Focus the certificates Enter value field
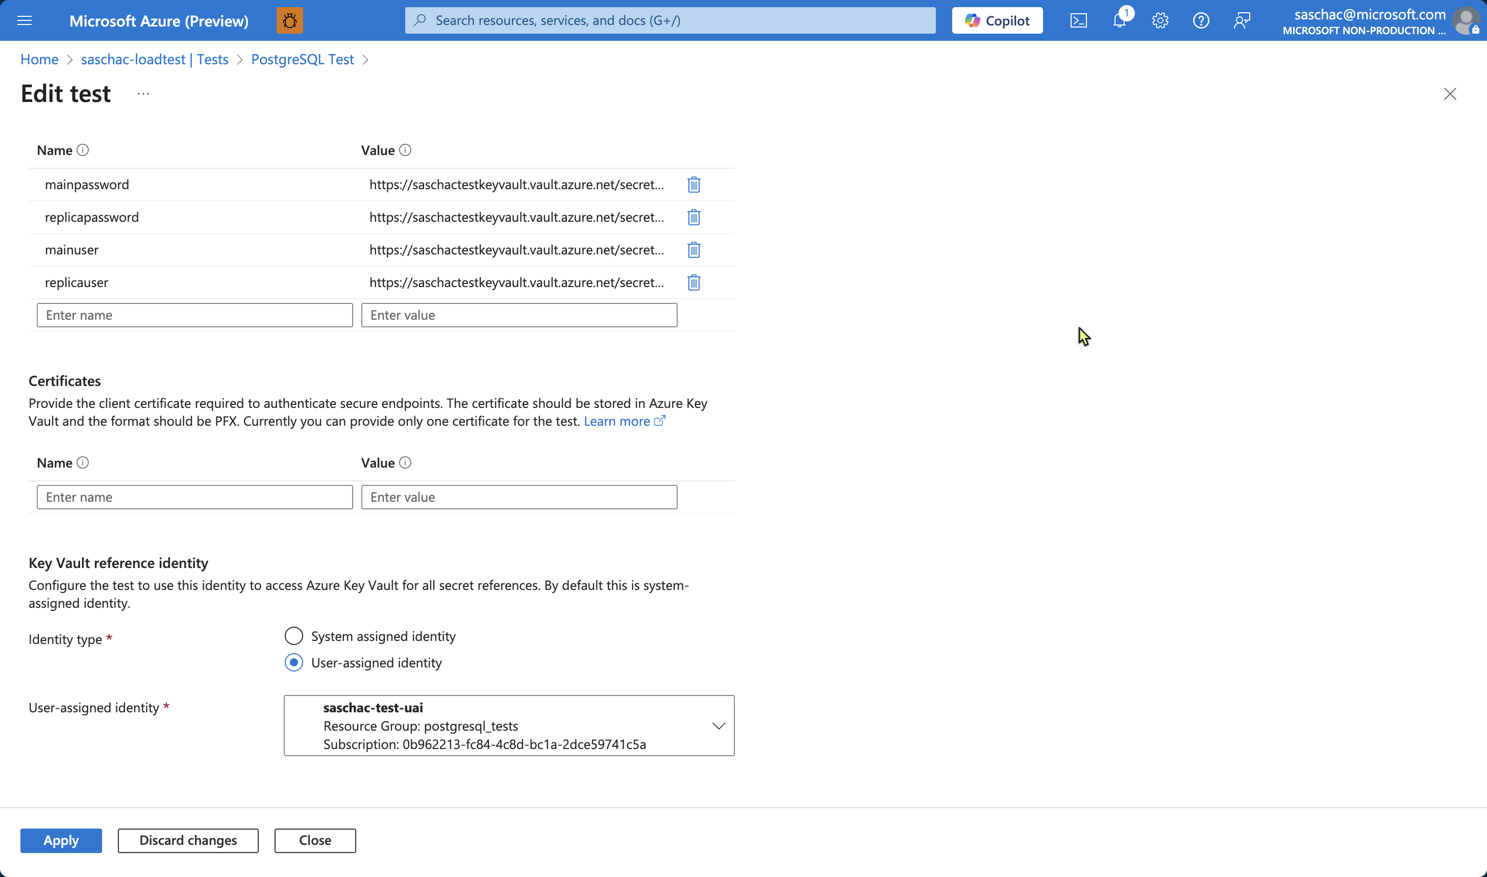The image size is (1487, 877). pos(519,497)
